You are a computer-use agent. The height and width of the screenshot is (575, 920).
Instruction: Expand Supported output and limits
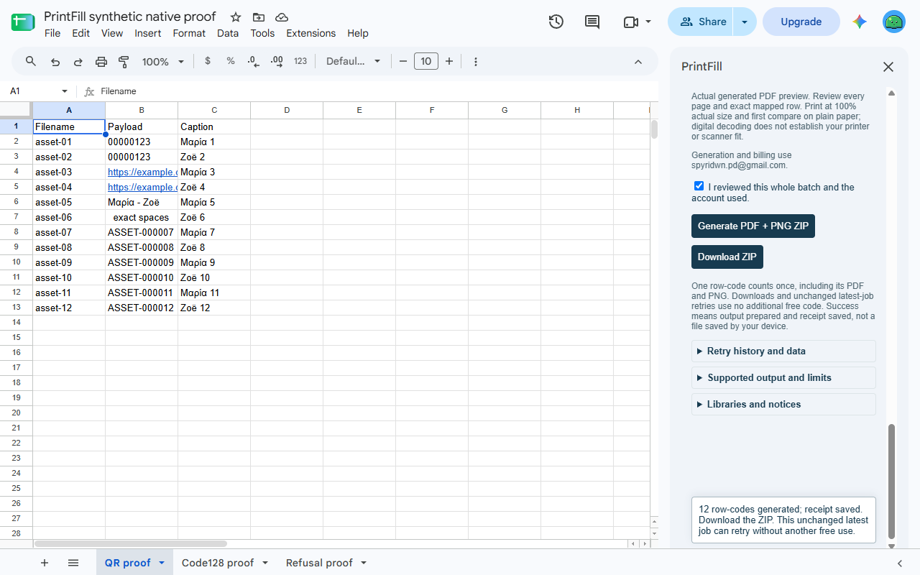click(x=783, y=377)
